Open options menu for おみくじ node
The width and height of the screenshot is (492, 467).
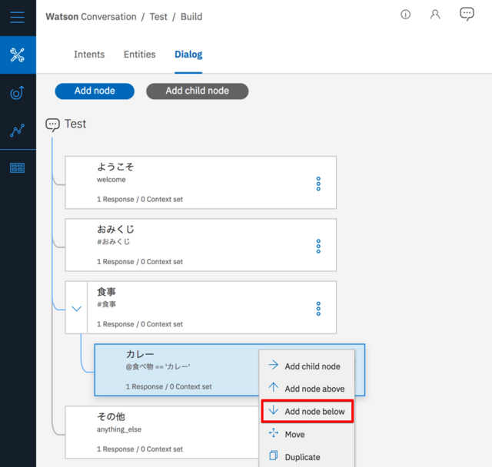(x=318, y=247)
